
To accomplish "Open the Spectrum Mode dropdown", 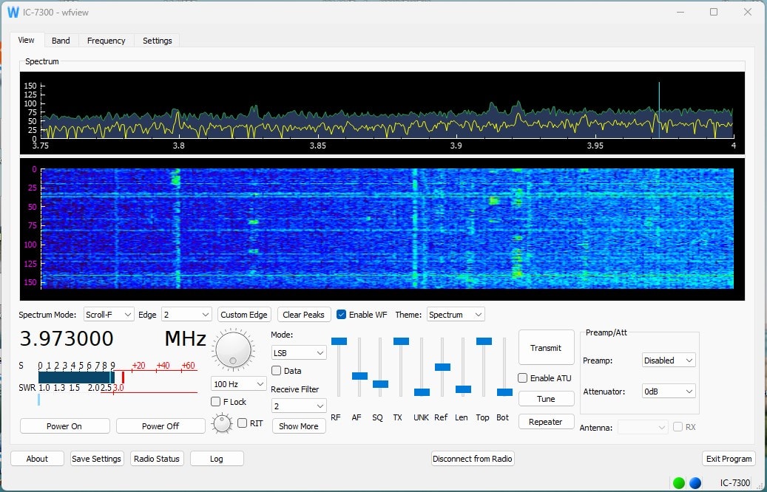I will [108, 315].
